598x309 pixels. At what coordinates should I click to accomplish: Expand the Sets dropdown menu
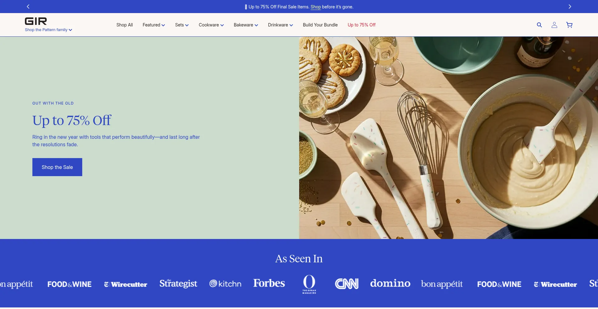click(x=182, y=25)
